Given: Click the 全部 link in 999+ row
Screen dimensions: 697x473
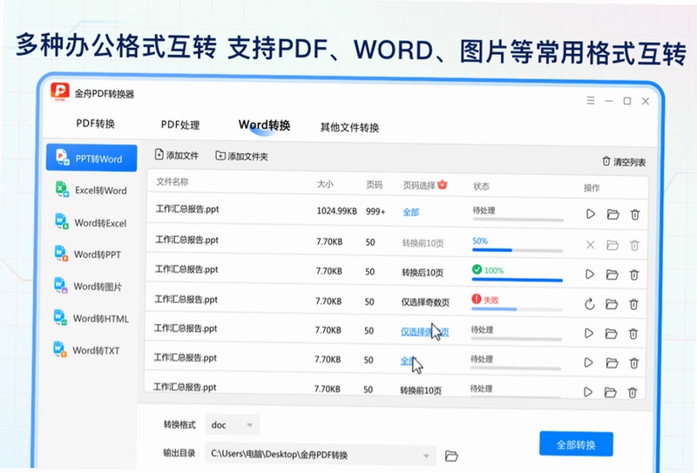Looking at the screenshot, I should pos(410,212).
